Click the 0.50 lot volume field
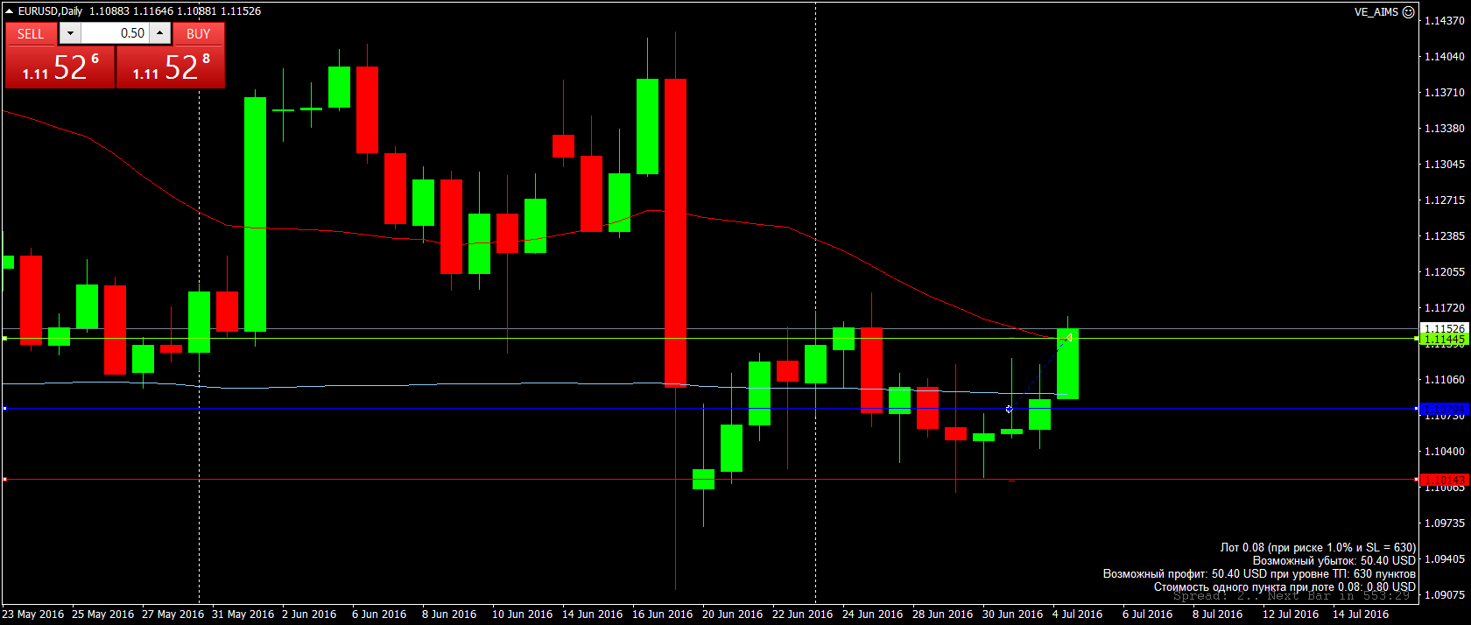Viewport: 1471px width, 625px height. [x=115, y=33]
